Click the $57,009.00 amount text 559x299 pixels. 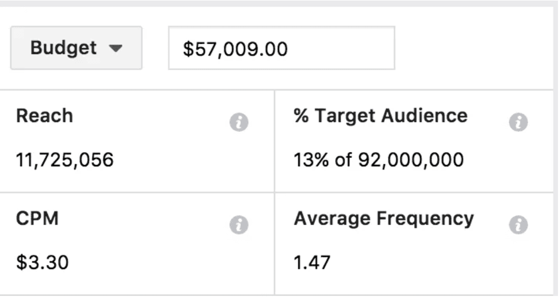[235, 49]
